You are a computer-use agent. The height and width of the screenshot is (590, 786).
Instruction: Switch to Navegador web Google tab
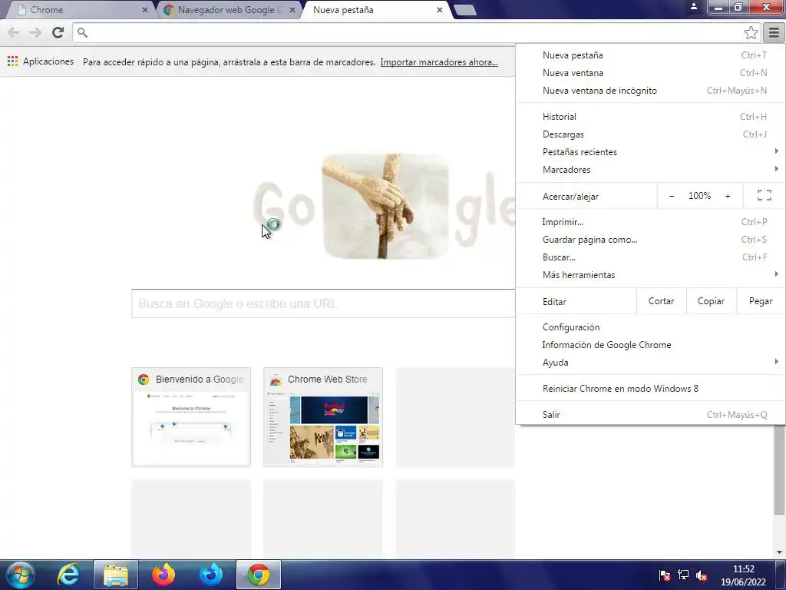pos(229,9)
